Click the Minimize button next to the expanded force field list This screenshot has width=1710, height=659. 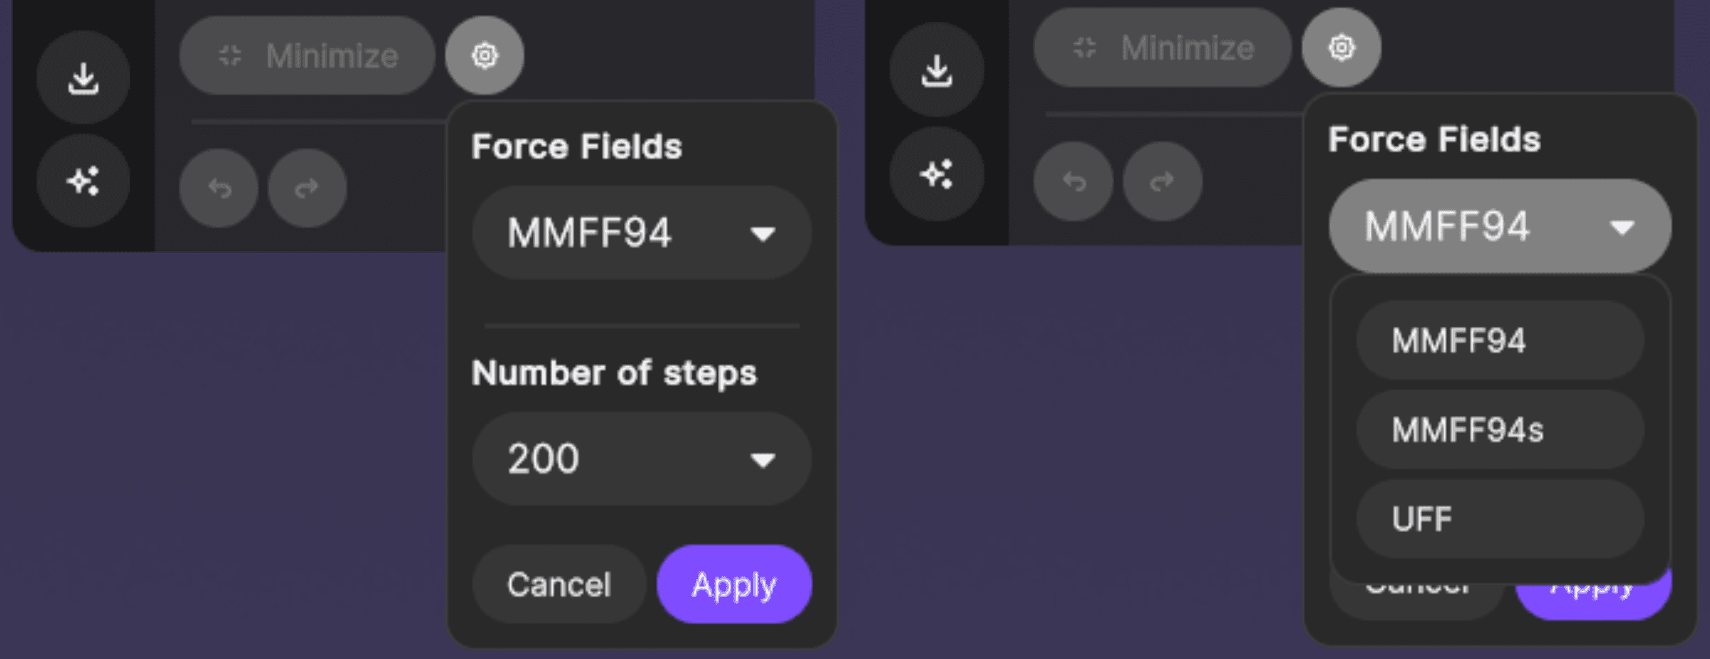pyautogui.click(x=1162, y=48)
